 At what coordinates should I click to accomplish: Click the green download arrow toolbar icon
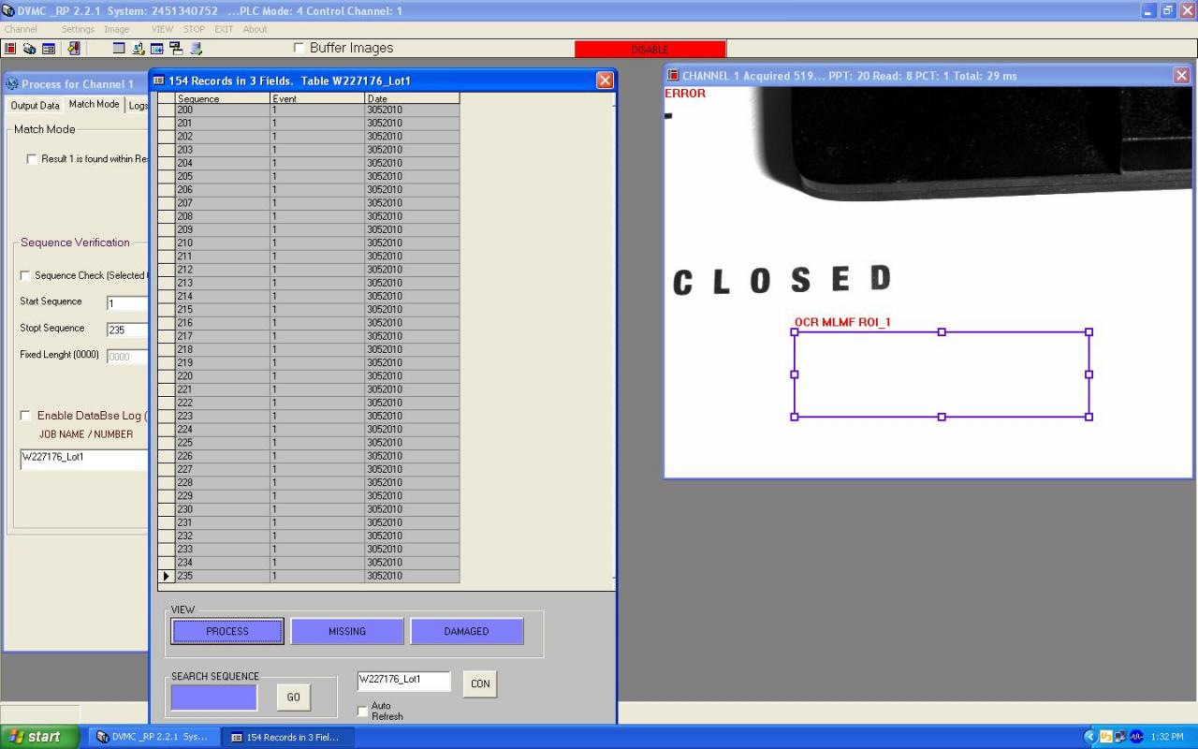coord(196,49)
